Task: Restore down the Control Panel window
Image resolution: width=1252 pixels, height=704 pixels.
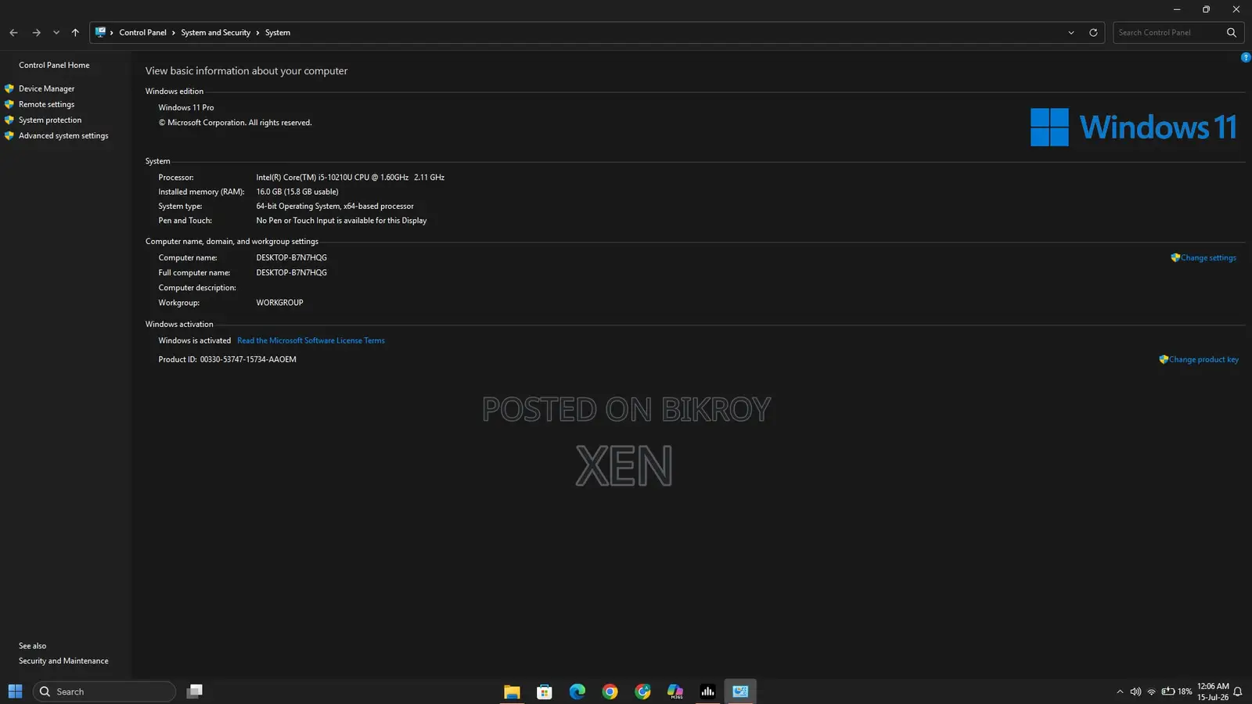Action: click(1206, 9)
